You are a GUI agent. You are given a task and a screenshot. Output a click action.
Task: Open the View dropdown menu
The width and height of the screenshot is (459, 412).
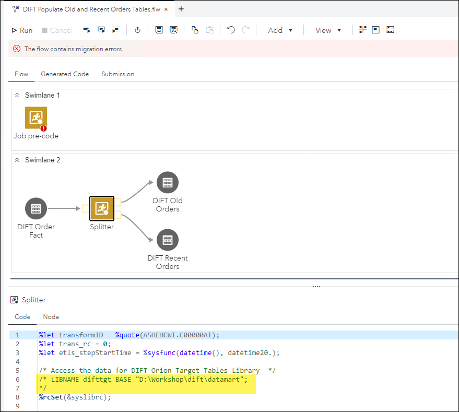[328, 30]
